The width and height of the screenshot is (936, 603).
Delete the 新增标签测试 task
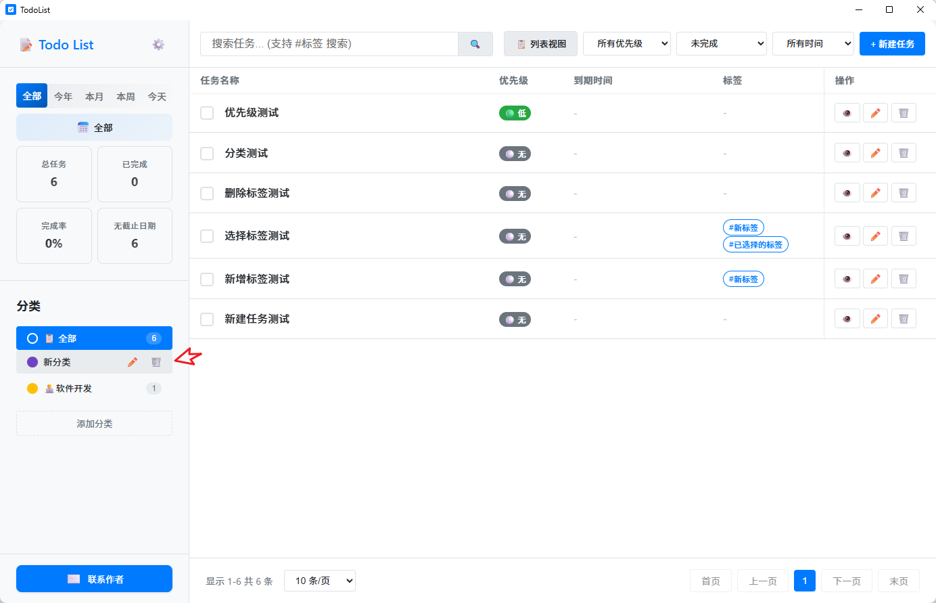pyautogui.click(x=904, y=279)
